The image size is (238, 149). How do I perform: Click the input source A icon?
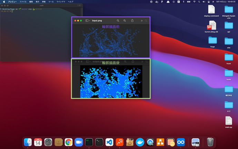(x=179, y=2)
